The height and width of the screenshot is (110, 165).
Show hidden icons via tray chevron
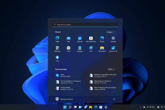point(141,107)
